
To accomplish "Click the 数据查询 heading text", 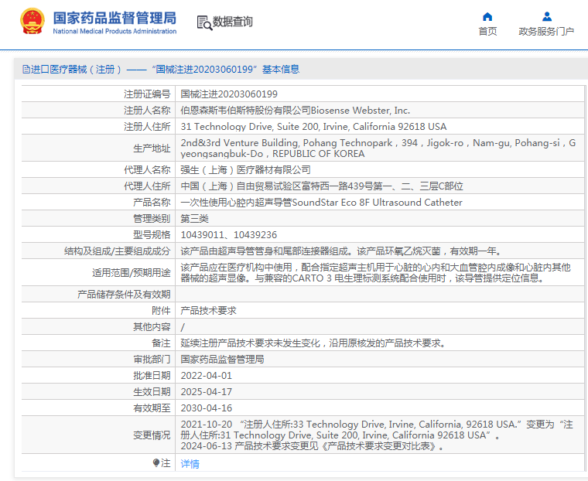I will point(233,22).
